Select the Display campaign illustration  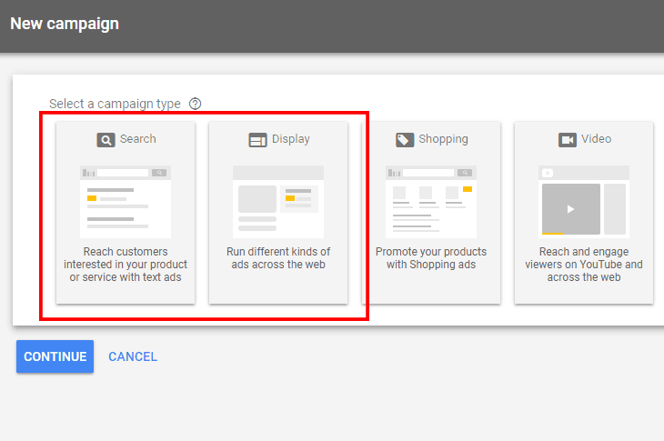point(278,202)
